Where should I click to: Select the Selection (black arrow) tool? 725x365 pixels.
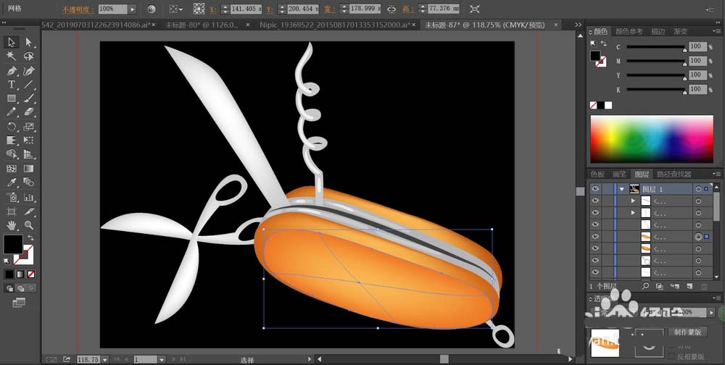pyautogui.click(x=12, y=42)
